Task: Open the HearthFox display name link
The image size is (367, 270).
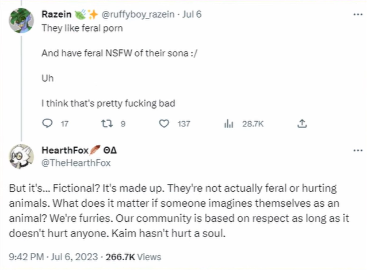Action: [65, 151]
